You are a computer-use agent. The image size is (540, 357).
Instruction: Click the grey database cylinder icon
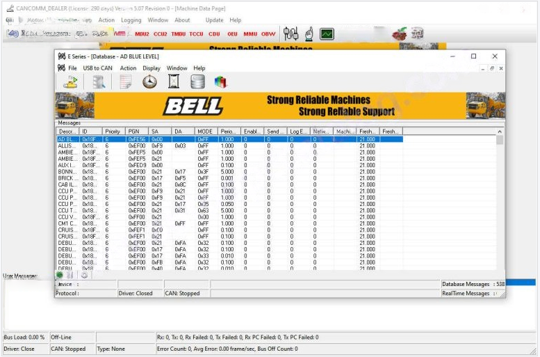(197, 82)
